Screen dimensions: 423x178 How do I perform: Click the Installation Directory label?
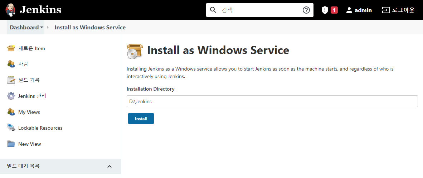(151, 89)
